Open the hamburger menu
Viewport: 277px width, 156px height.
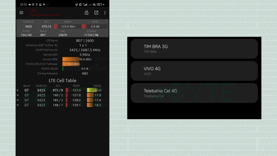pyautogui.click(x=21, y=12)
